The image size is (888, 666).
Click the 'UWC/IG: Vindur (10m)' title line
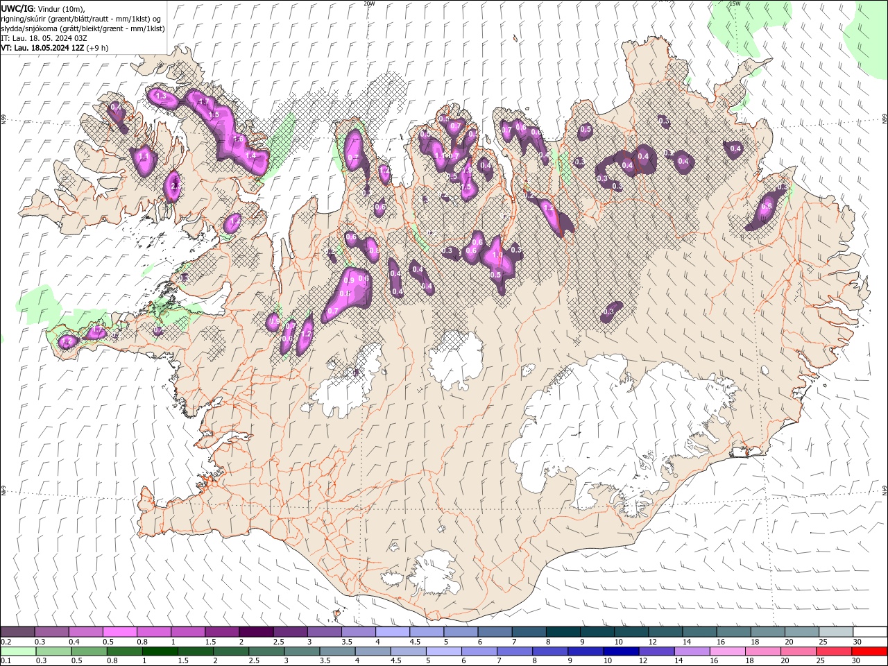point(43,8)
